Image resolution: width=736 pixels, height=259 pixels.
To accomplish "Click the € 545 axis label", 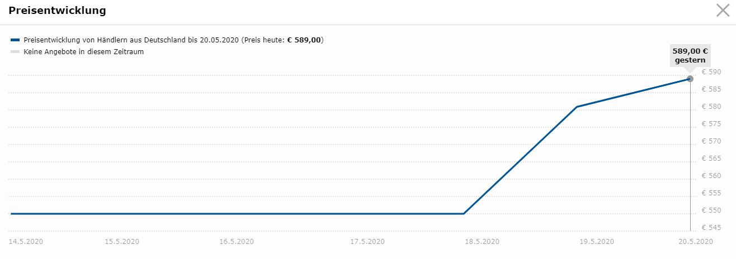I will coord(711,228).
